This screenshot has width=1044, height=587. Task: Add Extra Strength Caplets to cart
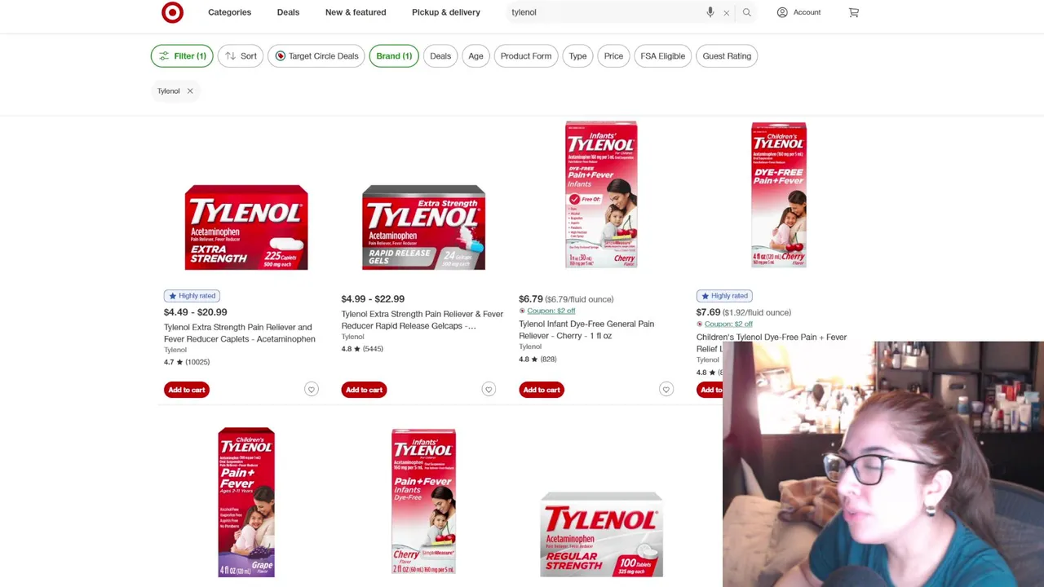tap(187, 390)
